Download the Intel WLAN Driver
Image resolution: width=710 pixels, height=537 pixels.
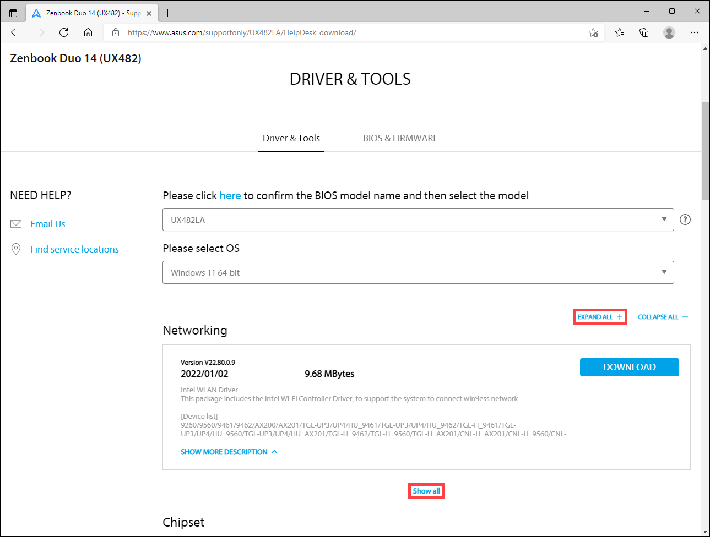click(x=629, y=367)
